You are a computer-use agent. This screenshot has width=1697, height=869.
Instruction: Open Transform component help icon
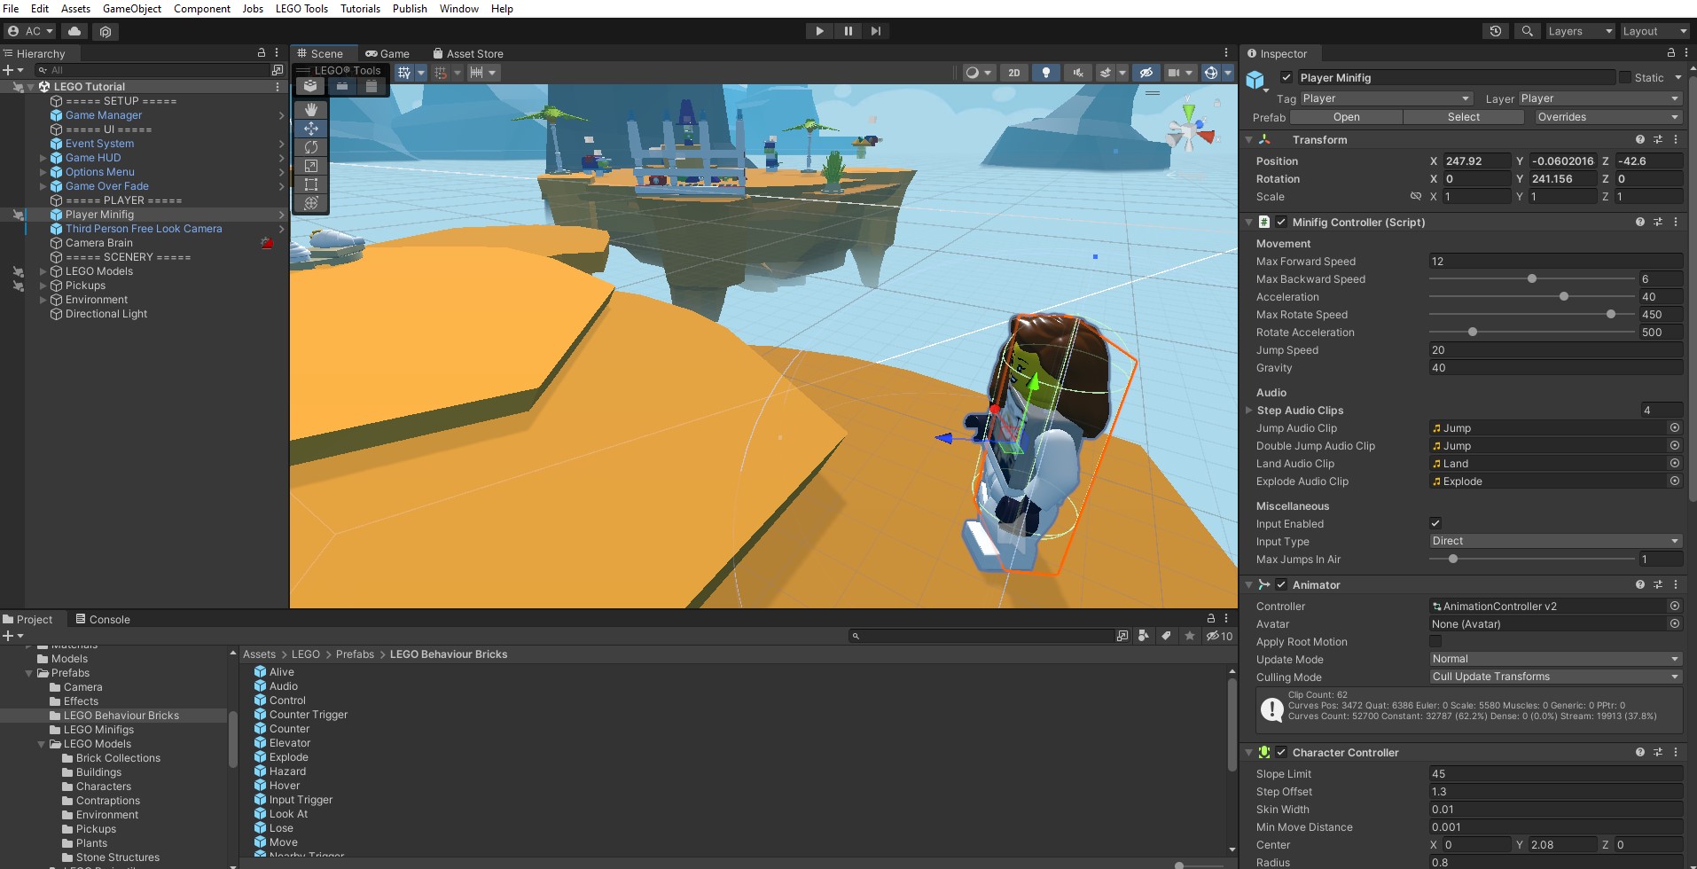[1639, 139]
